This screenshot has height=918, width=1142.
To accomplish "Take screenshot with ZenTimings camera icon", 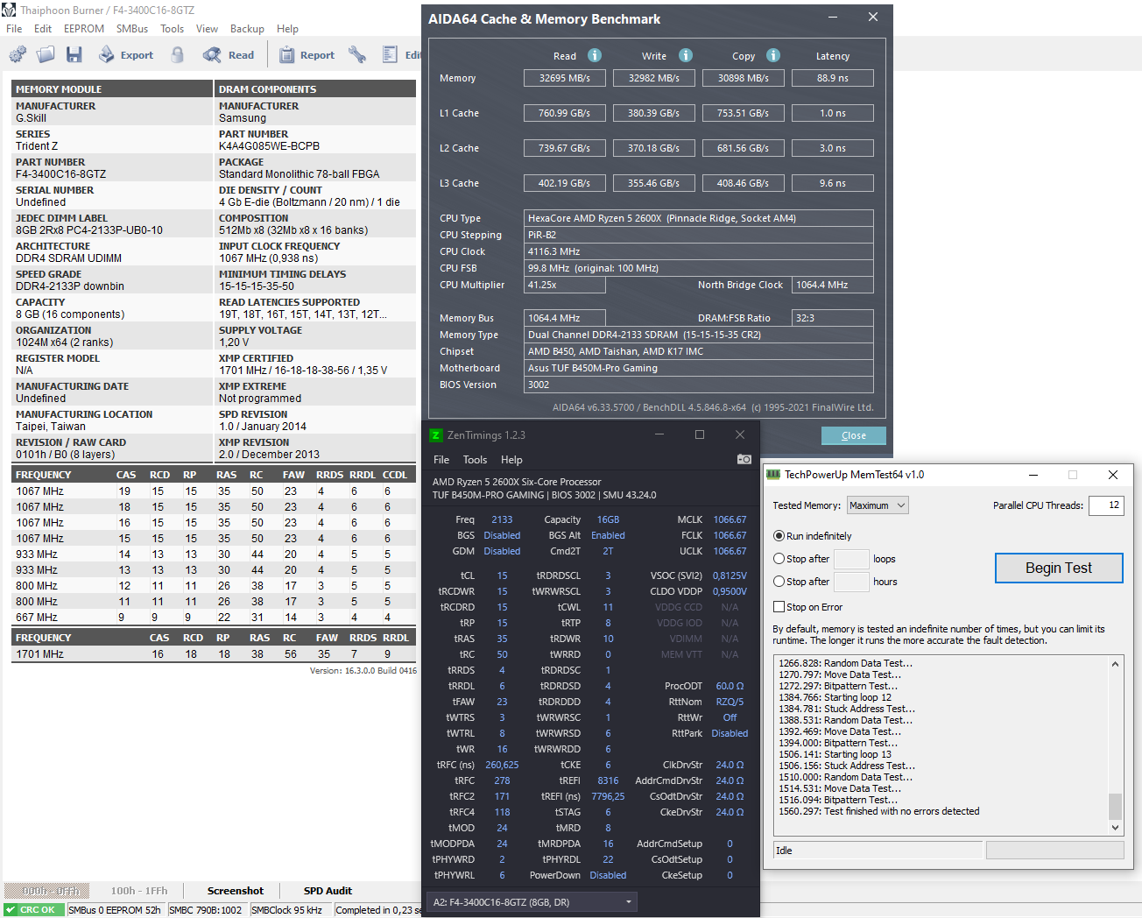I will pyautogui.click(x=744, y=459).
